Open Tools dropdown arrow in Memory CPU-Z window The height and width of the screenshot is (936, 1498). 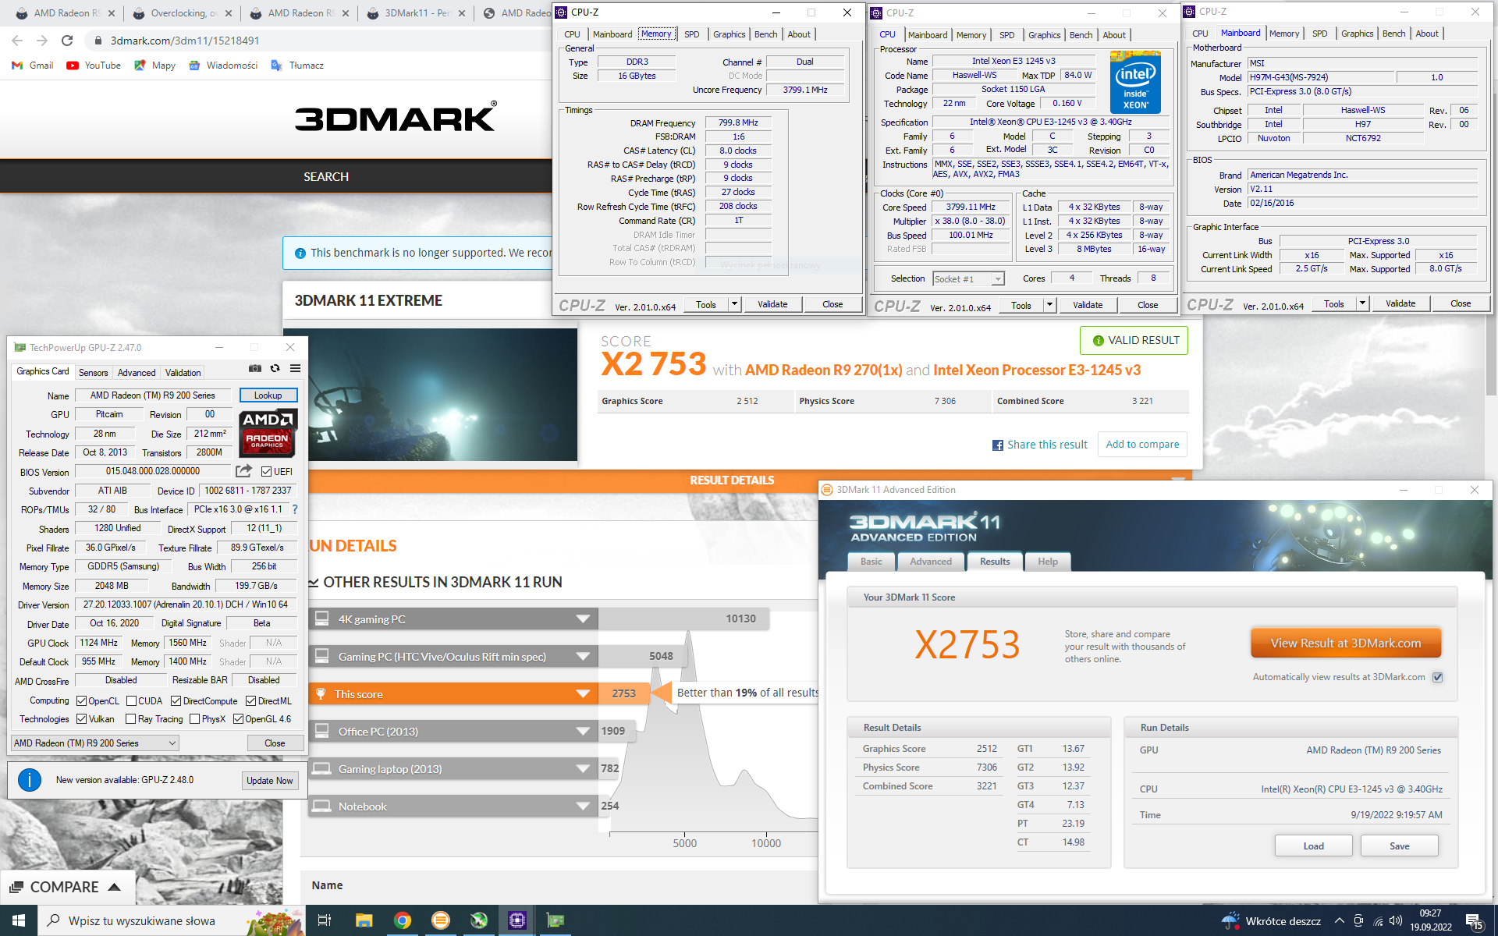point(734,304)
